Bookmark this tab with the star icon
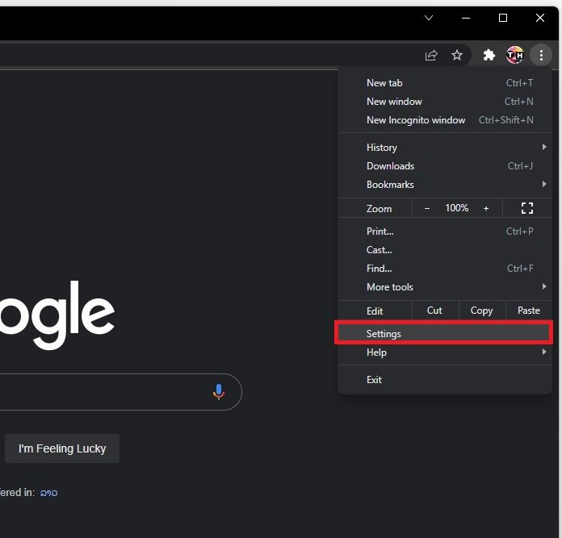The image size is (562, 538). tap(457, 55)
